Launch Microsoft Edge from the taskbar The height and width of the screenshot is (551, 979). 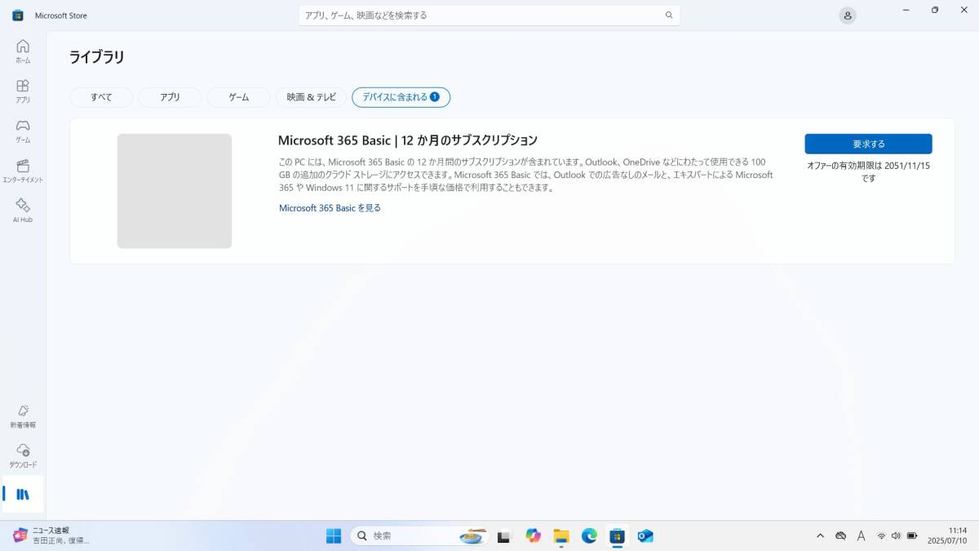(x=589, y=535)
